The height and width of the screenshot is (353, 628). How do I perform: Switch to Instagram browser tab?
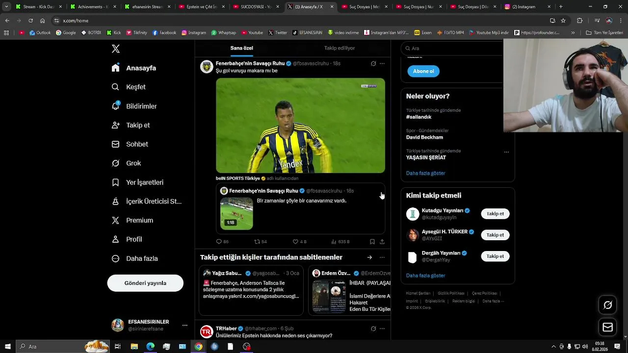tap(527, 7)
